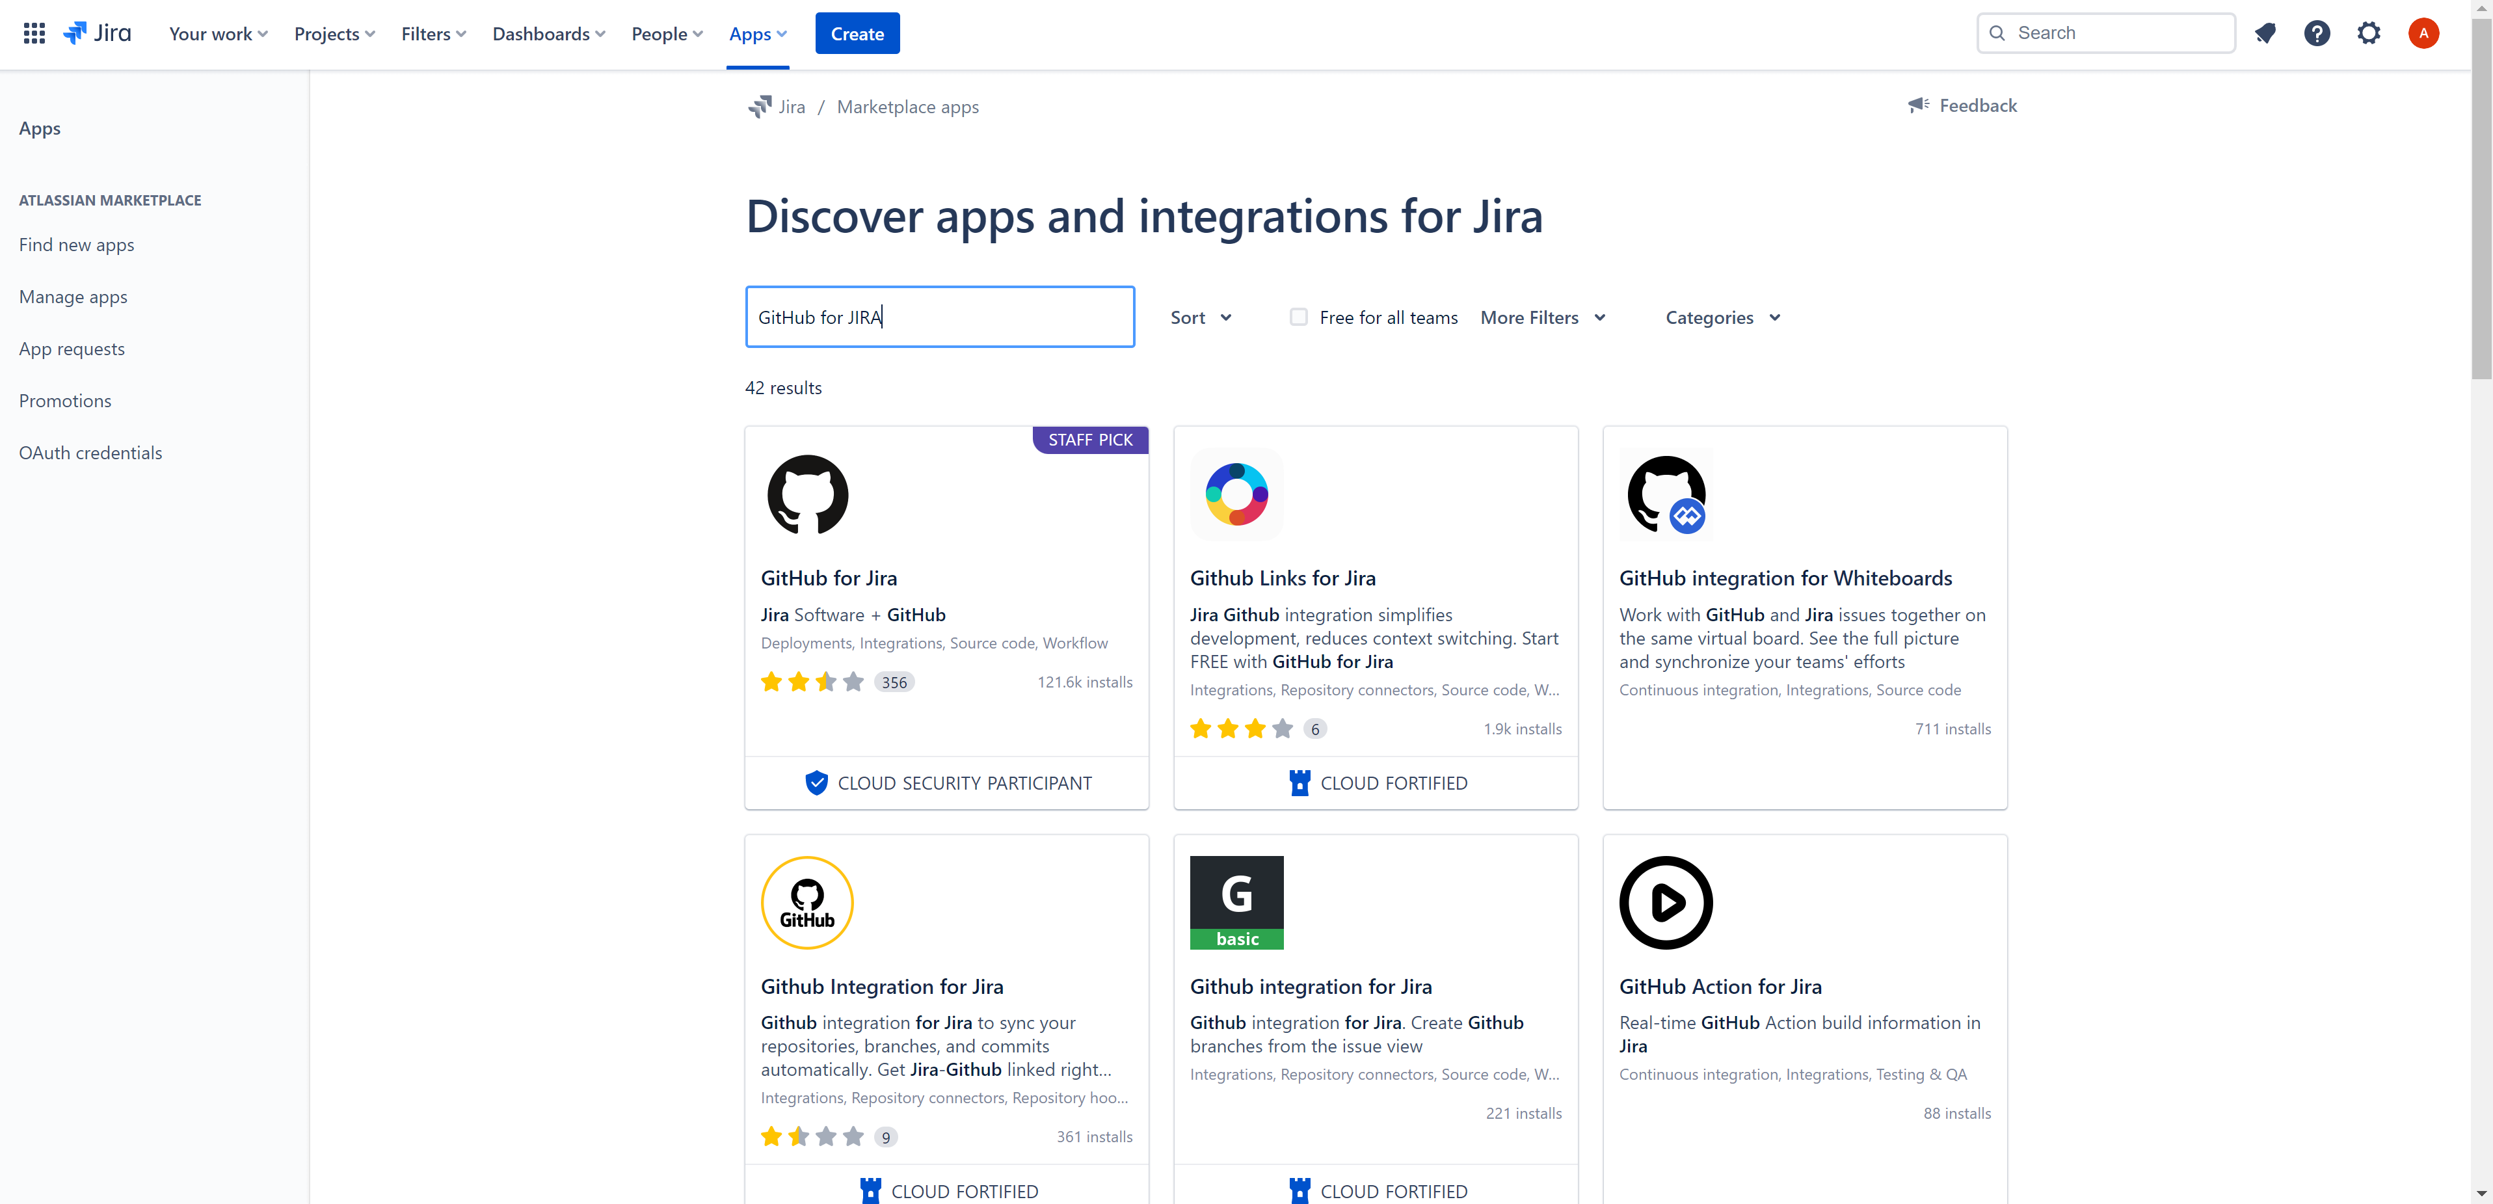Click inside the GitHub for JIRA search field

tap(939, 317)
